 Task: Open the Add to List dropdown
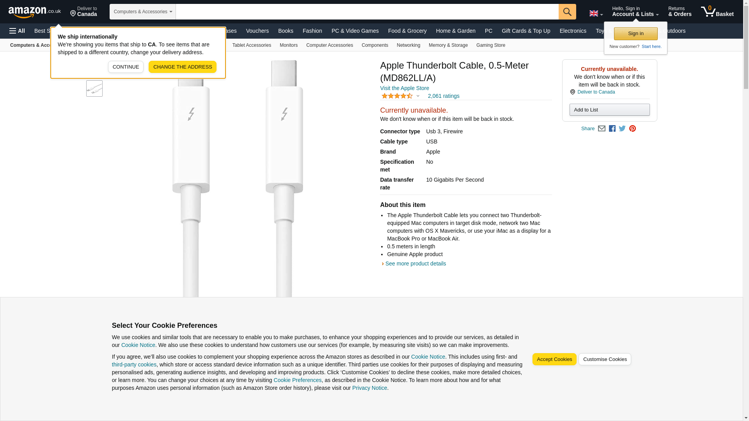click(x=609, y=110)
